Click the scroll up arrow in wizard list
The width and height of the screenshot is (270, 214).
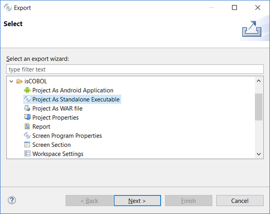[x=259, y=81]
